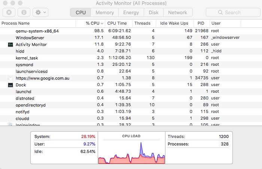Select the launchservicesd process
The height and width of the screenshot is (169, 262).
[31, 71]
